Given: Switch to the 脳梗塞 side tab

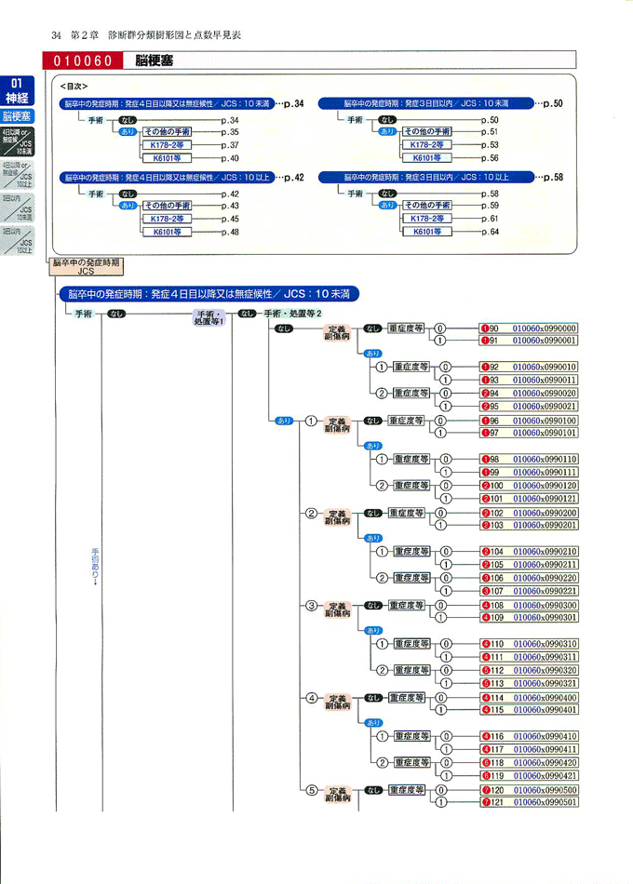Looking at the screenshot, I should point(17,117).
